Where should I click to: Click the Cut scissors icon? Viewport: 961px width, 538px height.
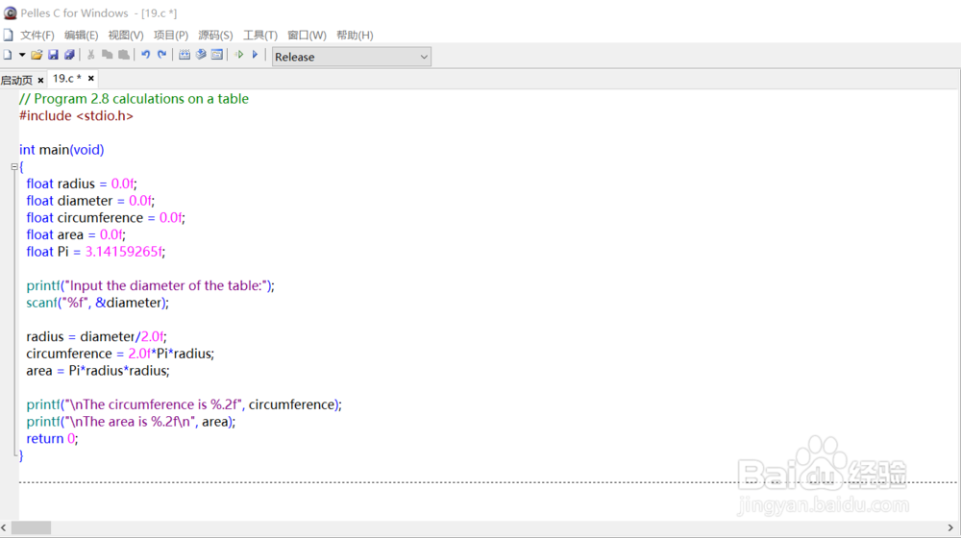90,55
